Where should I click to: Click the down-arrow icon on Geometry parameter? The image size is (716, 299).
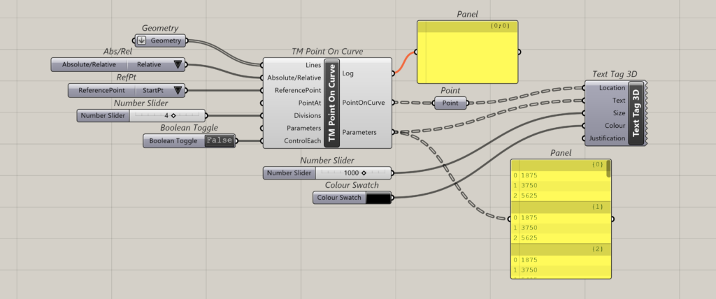click(x=142, y=40)
